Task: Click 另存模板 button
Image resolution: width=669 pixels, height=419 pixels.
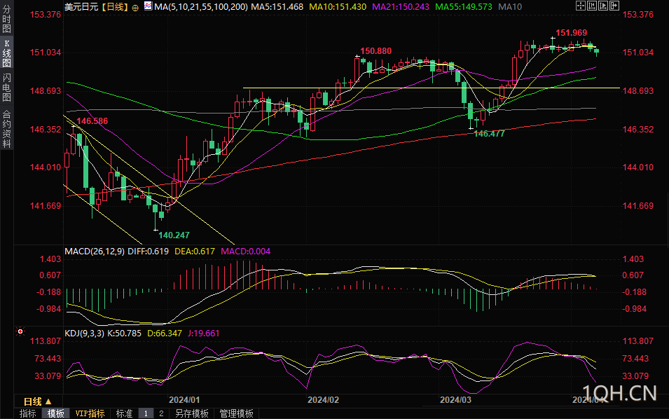Action: click(191, 413)
